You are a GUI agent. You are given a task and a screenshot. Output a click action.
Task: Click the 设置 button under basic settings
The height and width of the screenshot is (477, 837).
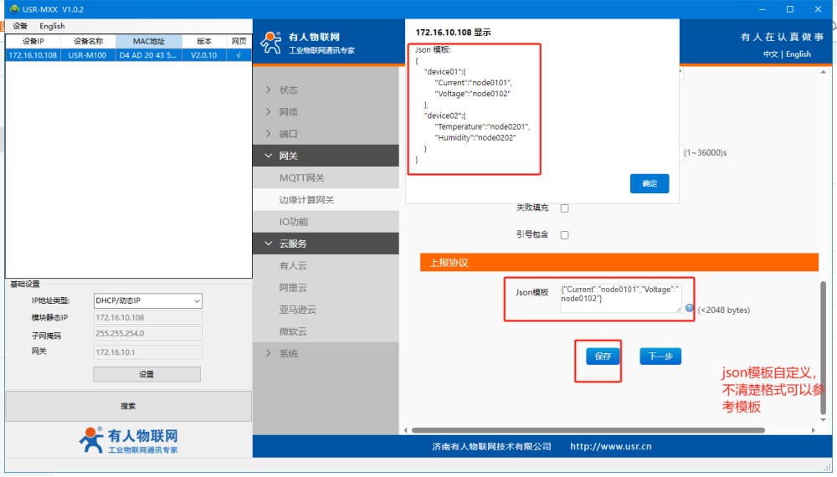(146, 374)
